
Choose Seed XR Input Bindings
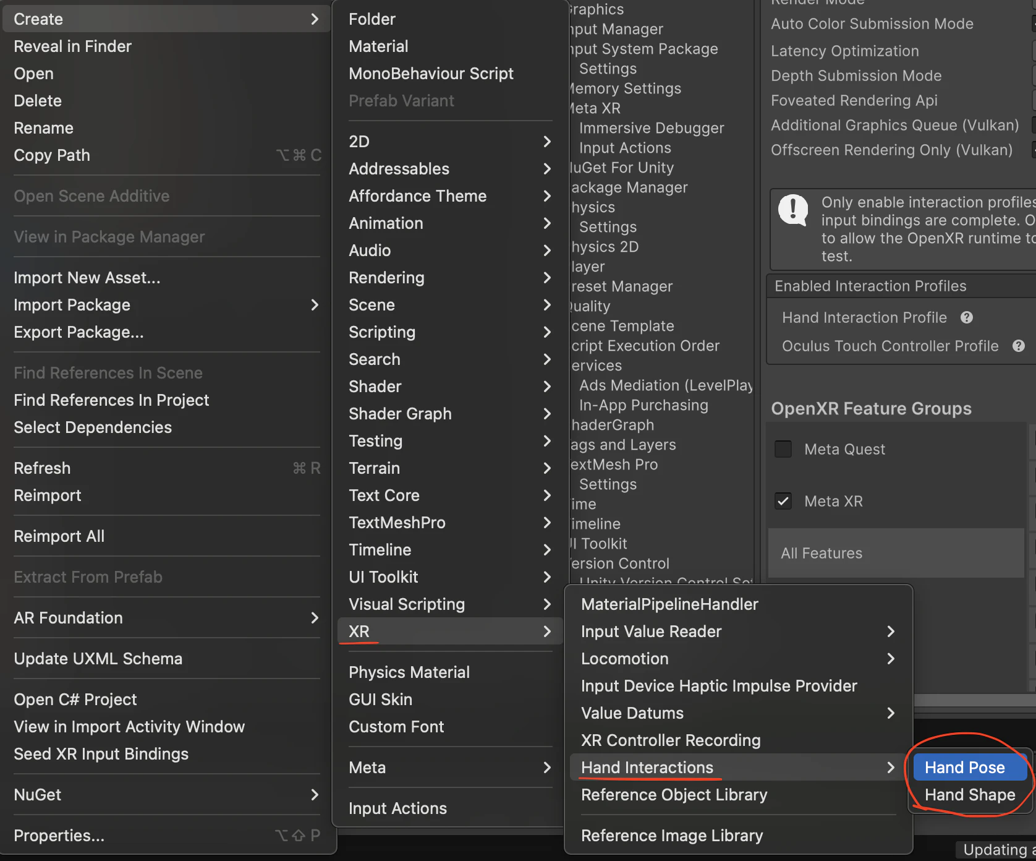[x=167, y=754]
